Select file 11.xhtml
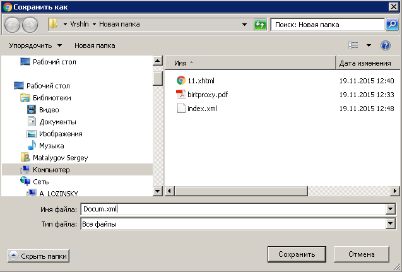The width and height of the screenshot is (402, 272). tap(201, 81)
